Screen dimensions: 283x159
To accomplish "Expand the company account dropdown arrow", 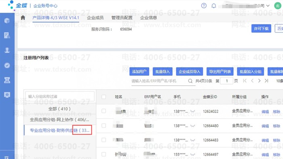I will pos(268,6).
